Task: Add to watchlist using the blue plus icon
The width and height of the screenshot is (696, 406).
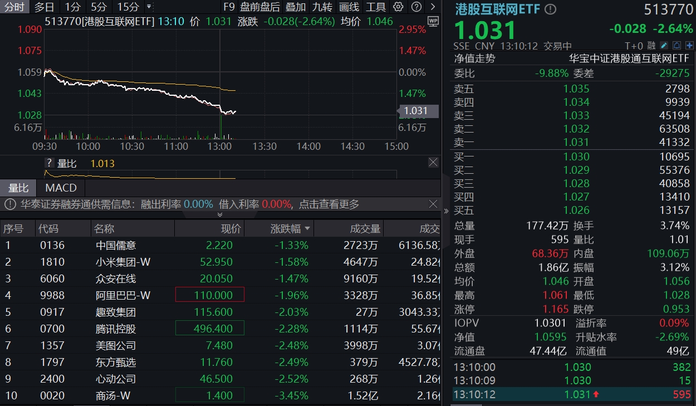Action: pyautogui.click(x=689, y=45)
